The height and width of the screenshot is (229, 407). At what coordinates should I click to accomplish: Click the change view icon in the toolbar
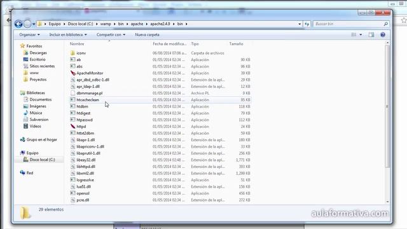click(x=354, y=34)
